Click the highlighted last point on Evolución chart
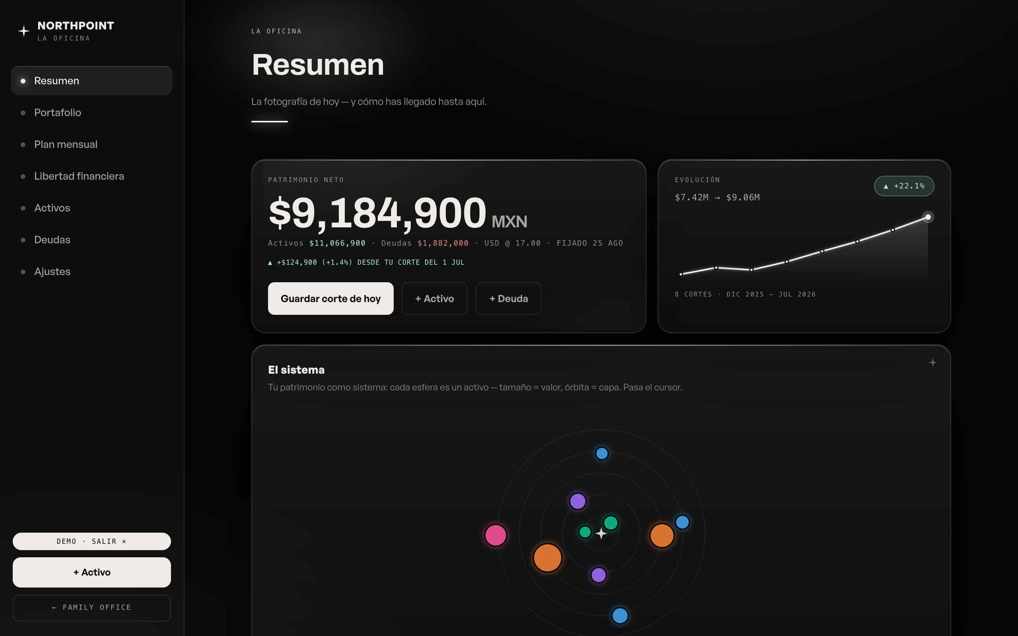The width and height of the screenshot is (1018, 636). (x=928, y=217)
